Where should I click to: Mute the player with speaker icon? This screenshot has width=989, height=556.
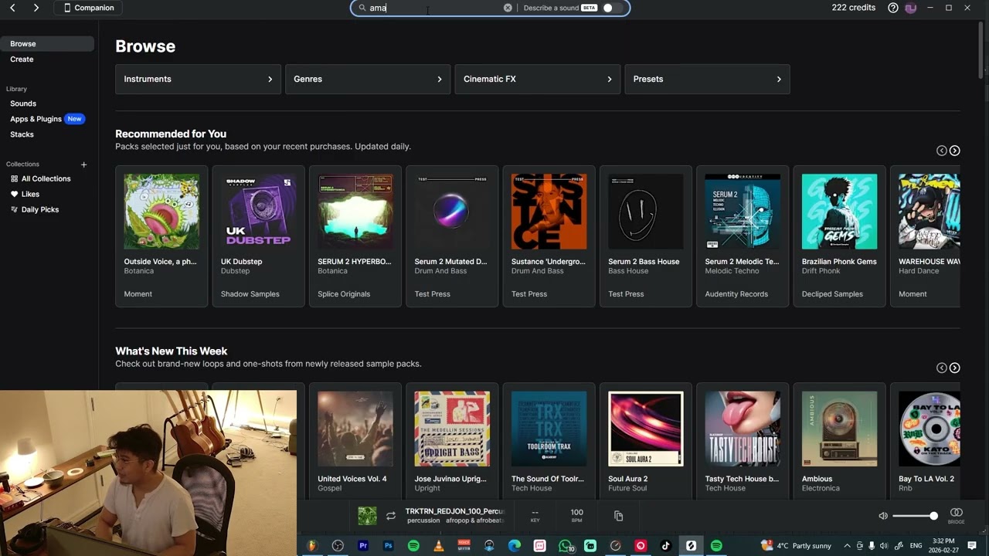pyautogui.click(x=883, y=516)
